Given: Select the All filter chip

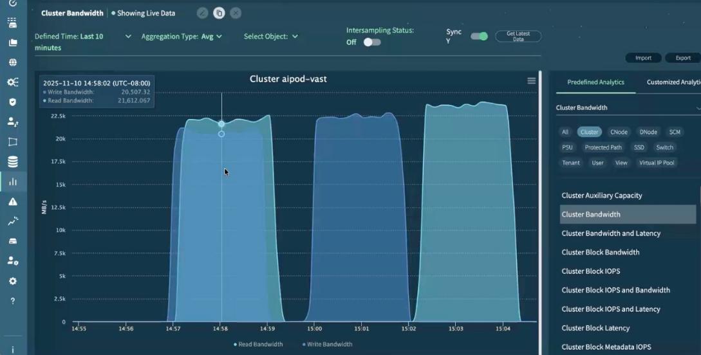Looking at the screenshot, I should coord(565,132).
